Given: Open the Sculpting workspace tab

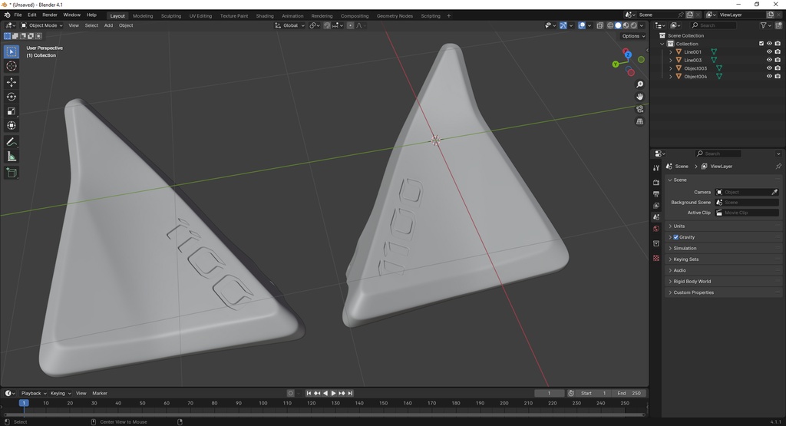Looking at the screenshot, I should pyautogui.click(x=171, y=15).
